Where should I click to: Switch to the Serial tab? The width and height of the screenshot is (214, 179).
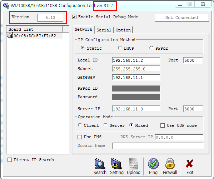point(104,30)
